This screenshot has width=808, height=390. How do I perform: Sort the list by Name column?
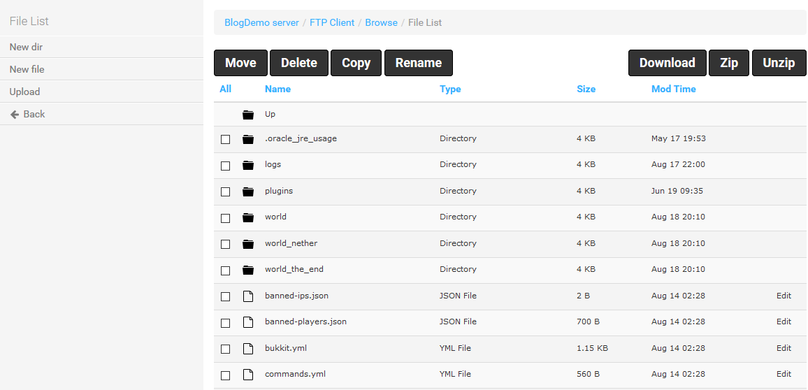[277, 89]
